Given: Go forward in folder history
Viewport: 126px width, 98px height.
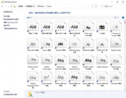Looking at the screenshot, I should coord(6,6).
